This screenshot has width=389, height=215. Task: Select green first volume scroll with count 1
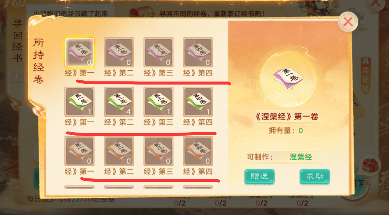click(79, 102)
